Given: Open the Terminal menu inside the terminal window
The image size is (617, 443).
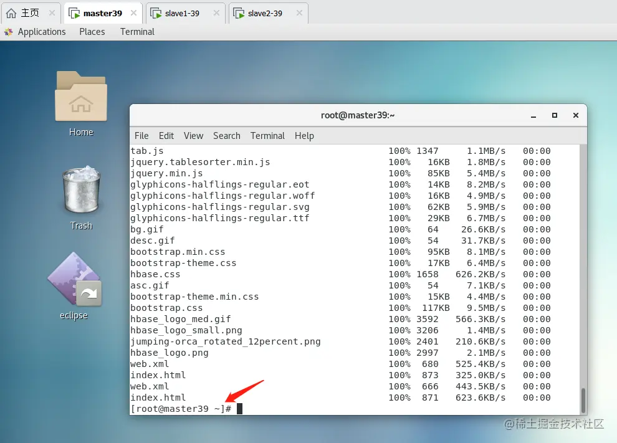Looking at the screenshot, I should [x=267, y=136].
